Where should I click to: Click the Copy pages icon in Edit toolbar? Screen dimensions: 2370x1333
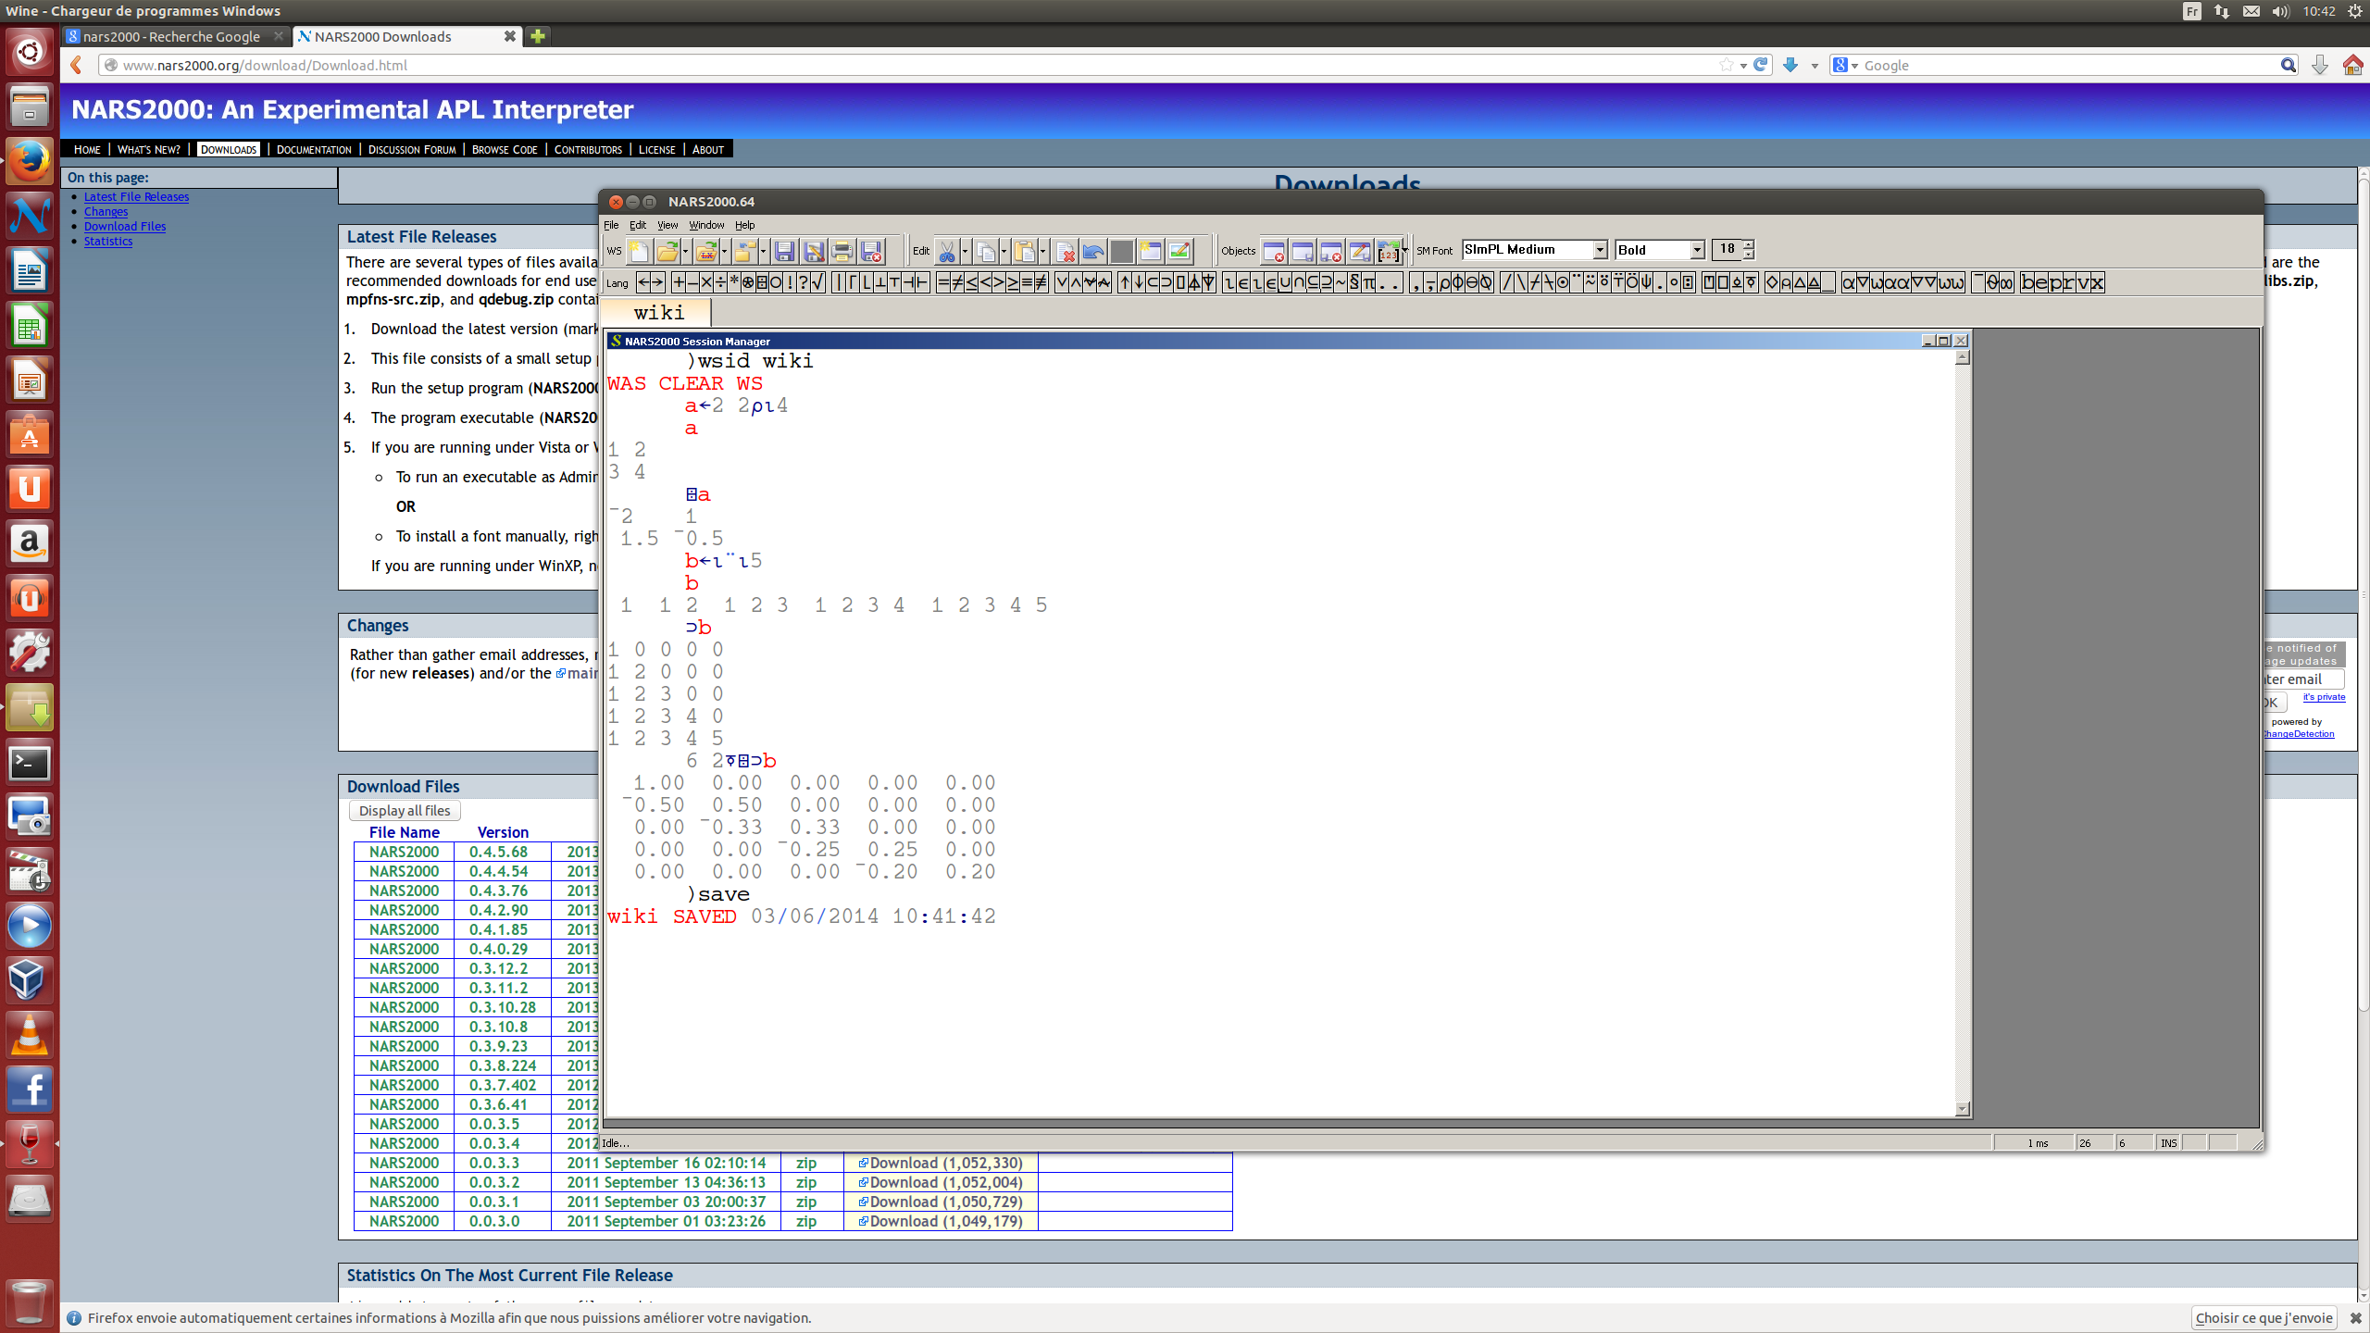[x=985, y=251]
